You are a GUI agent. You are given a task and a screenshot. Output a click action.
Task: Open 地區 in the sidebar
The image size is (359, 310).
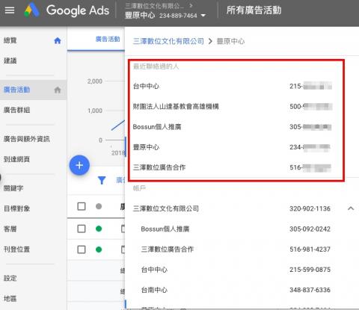coord(10,298)
